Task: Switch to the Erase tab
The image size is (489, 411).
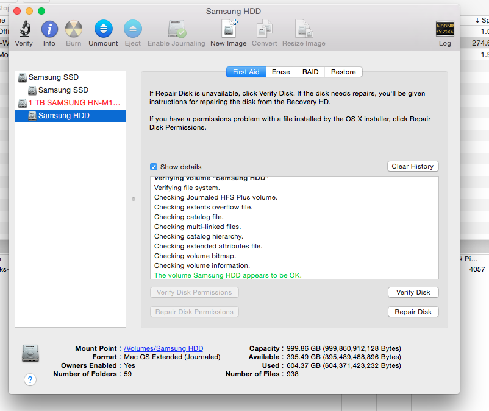Action: (280, 72)
